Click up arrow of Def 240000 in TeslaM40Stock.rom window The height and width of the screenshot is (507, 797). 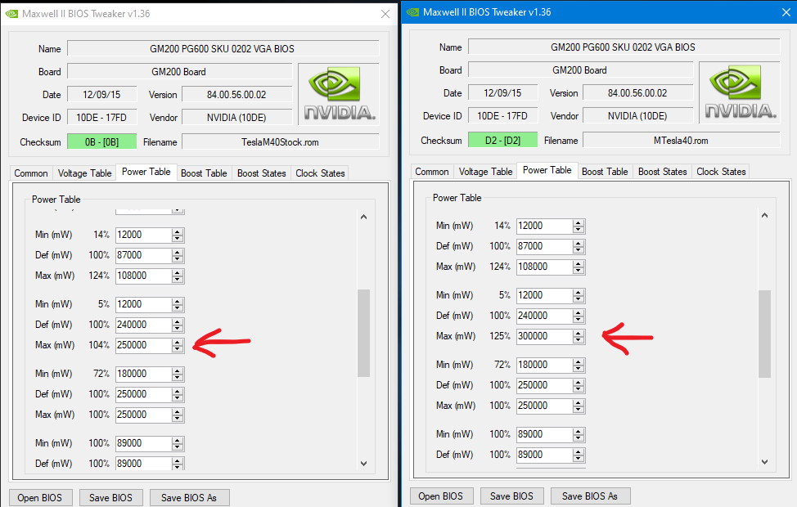pyautogui.click(x=178, y=321)
